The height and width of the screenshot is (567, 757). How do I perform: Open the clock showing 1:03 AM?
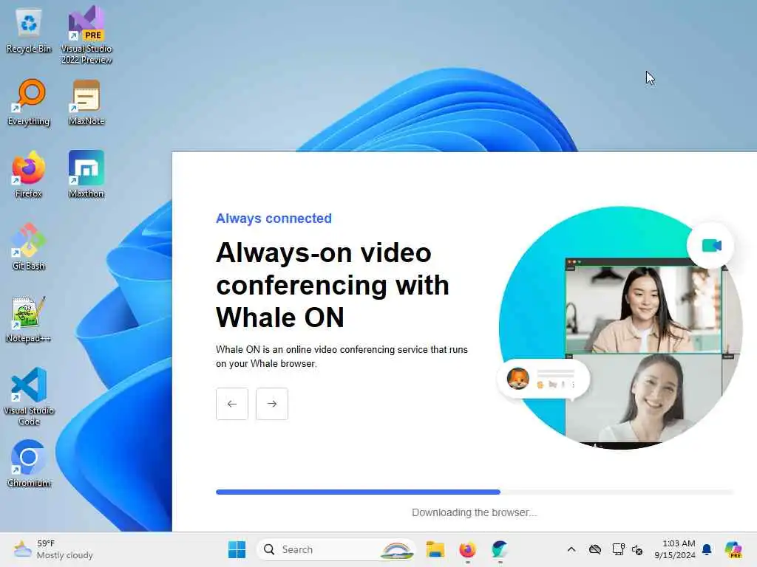point(675,549)
